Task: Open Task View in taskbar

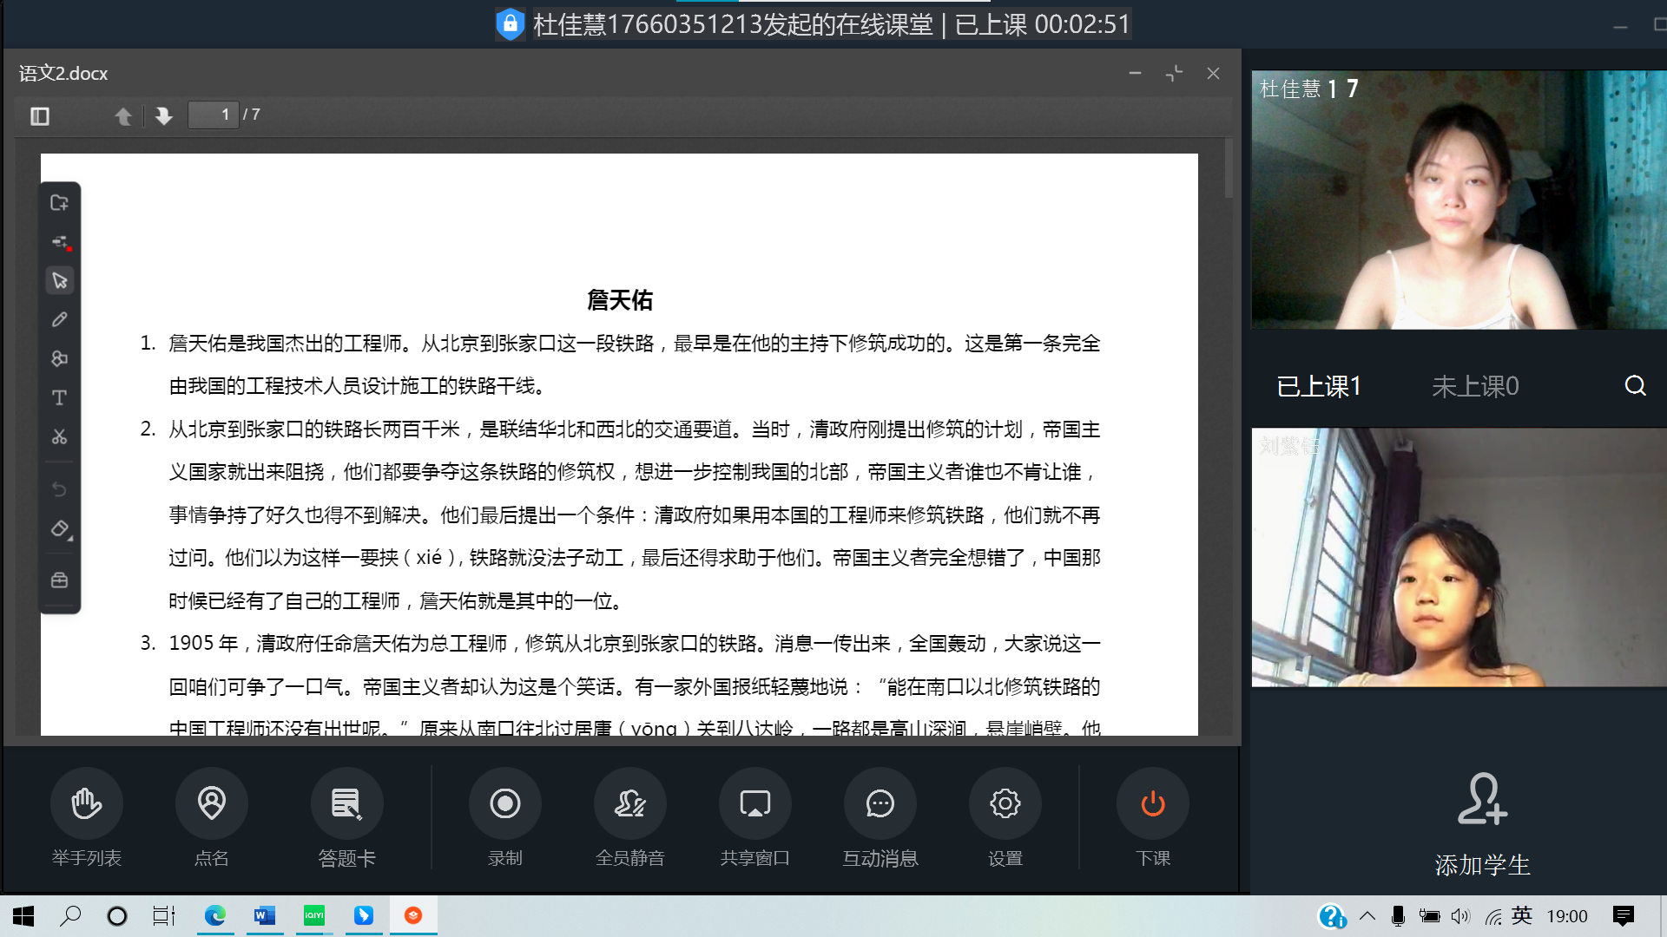Action: coord(163,916)
